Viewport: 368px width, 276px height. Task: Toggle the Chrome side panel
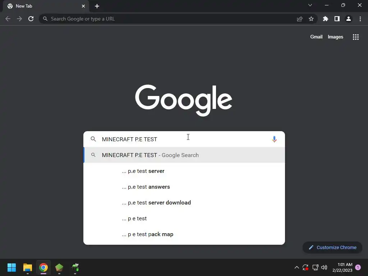337,19
